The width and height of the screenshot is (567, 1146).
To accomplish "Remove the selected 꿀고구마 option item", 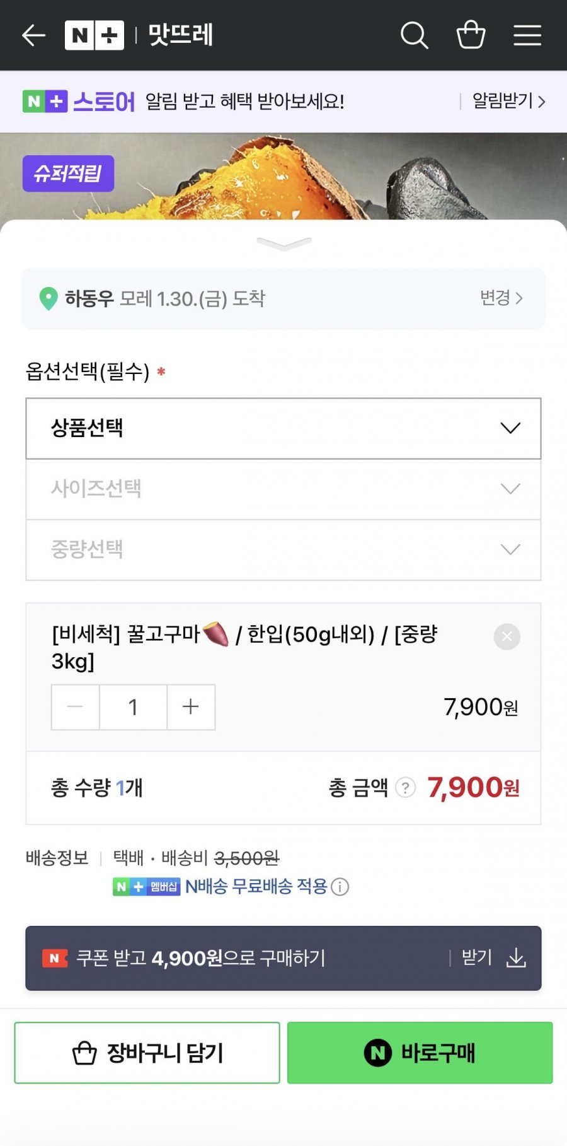I will click(x=507, y=636).
